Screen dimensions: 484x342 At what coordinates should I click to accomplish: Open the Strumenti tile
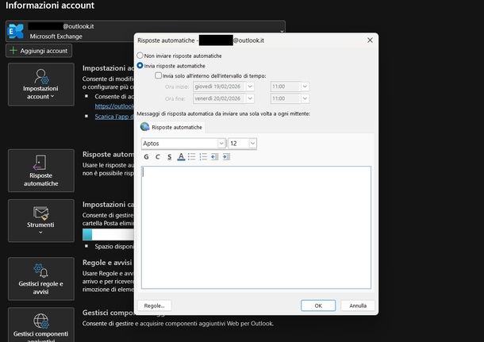pos(41,221)
